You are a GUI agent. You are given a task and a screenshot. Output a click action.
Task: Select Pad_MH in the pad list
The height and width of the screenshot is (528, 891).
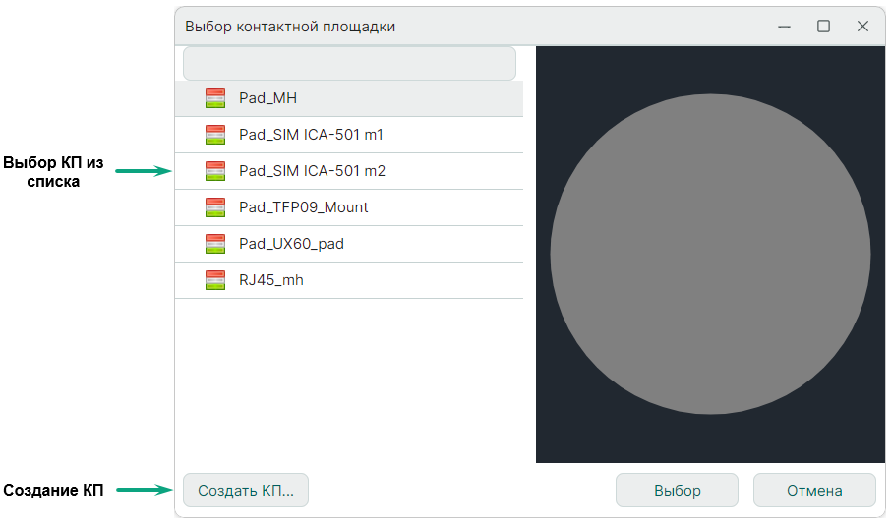pos(267,98)
